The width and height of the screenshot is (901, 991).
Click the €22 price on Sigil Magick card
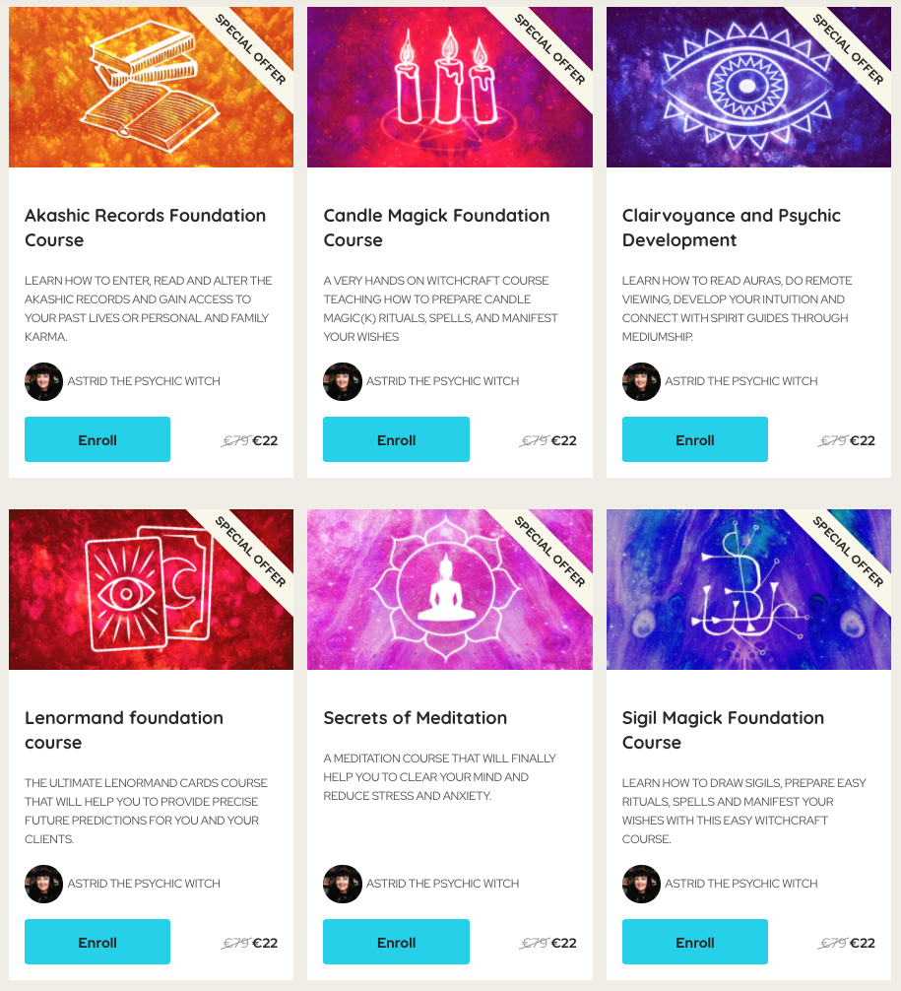(x=863, y=943)
